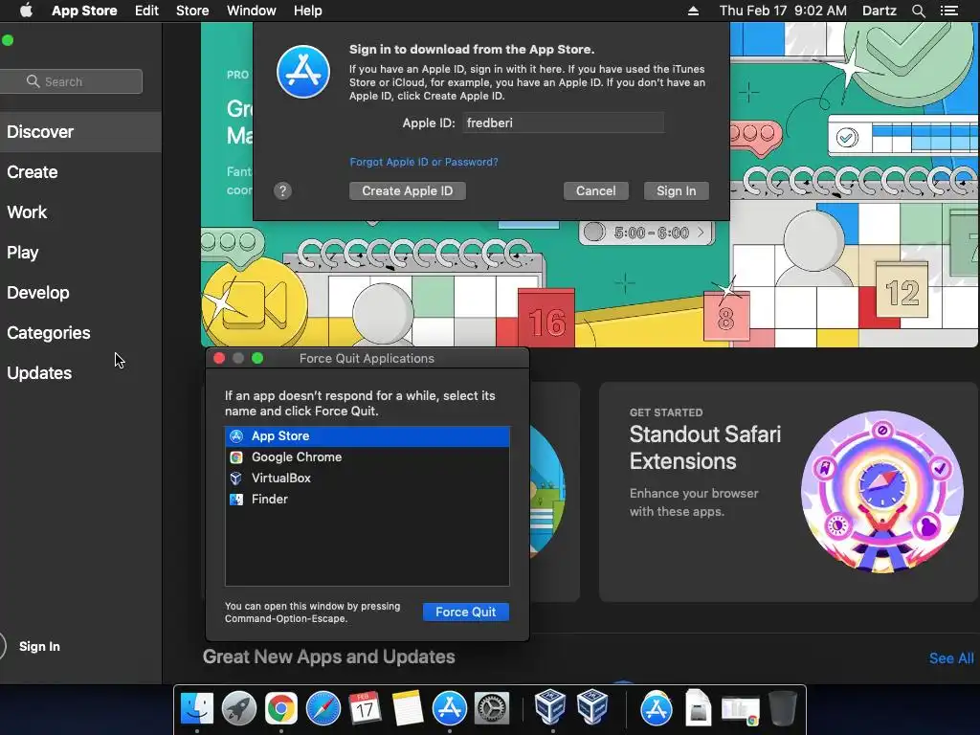Image resolution: width=980 pixels, height=735 pixels.
Task: Click the help question mark button
Action: pyautogui.click(x=282, y=190)
